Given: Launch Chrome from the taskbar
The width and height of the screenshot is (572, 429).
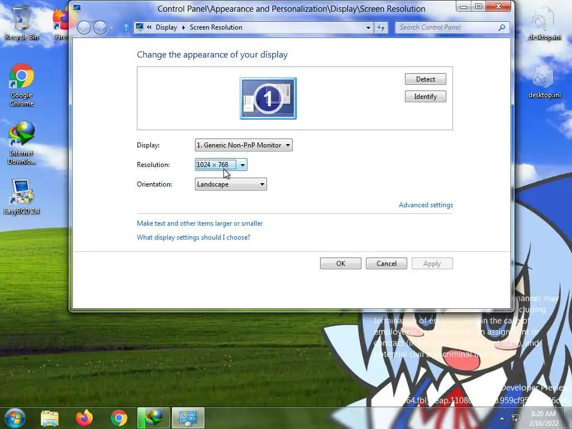Looking at the screenshot, I should coord(119,418).
